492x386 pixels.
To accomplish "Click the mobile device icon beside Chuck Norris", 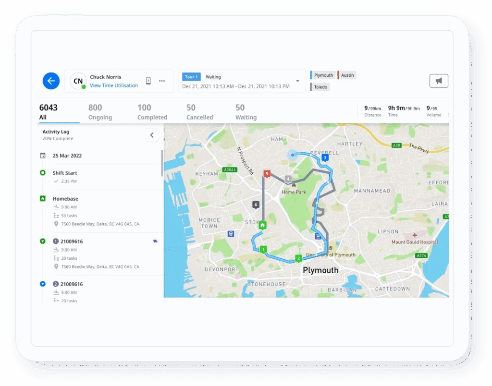I will [x=149, y=81].
